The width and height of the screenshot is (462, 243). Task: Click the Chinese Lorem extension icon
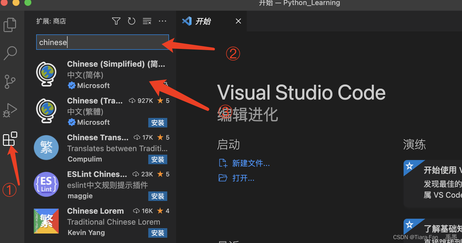(46, 221)
